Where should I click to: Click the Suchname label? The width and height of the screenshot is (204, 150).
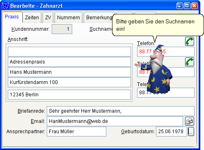click(101, 29)
